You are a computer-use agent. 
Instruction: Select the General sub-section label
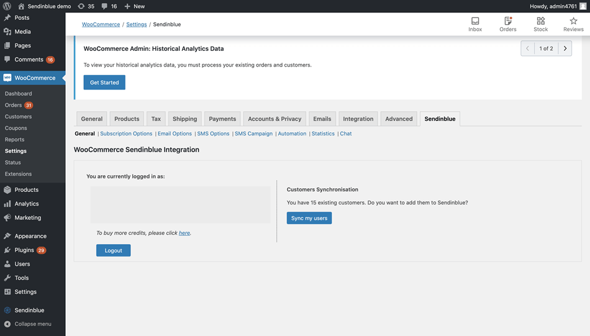point(84,134)
